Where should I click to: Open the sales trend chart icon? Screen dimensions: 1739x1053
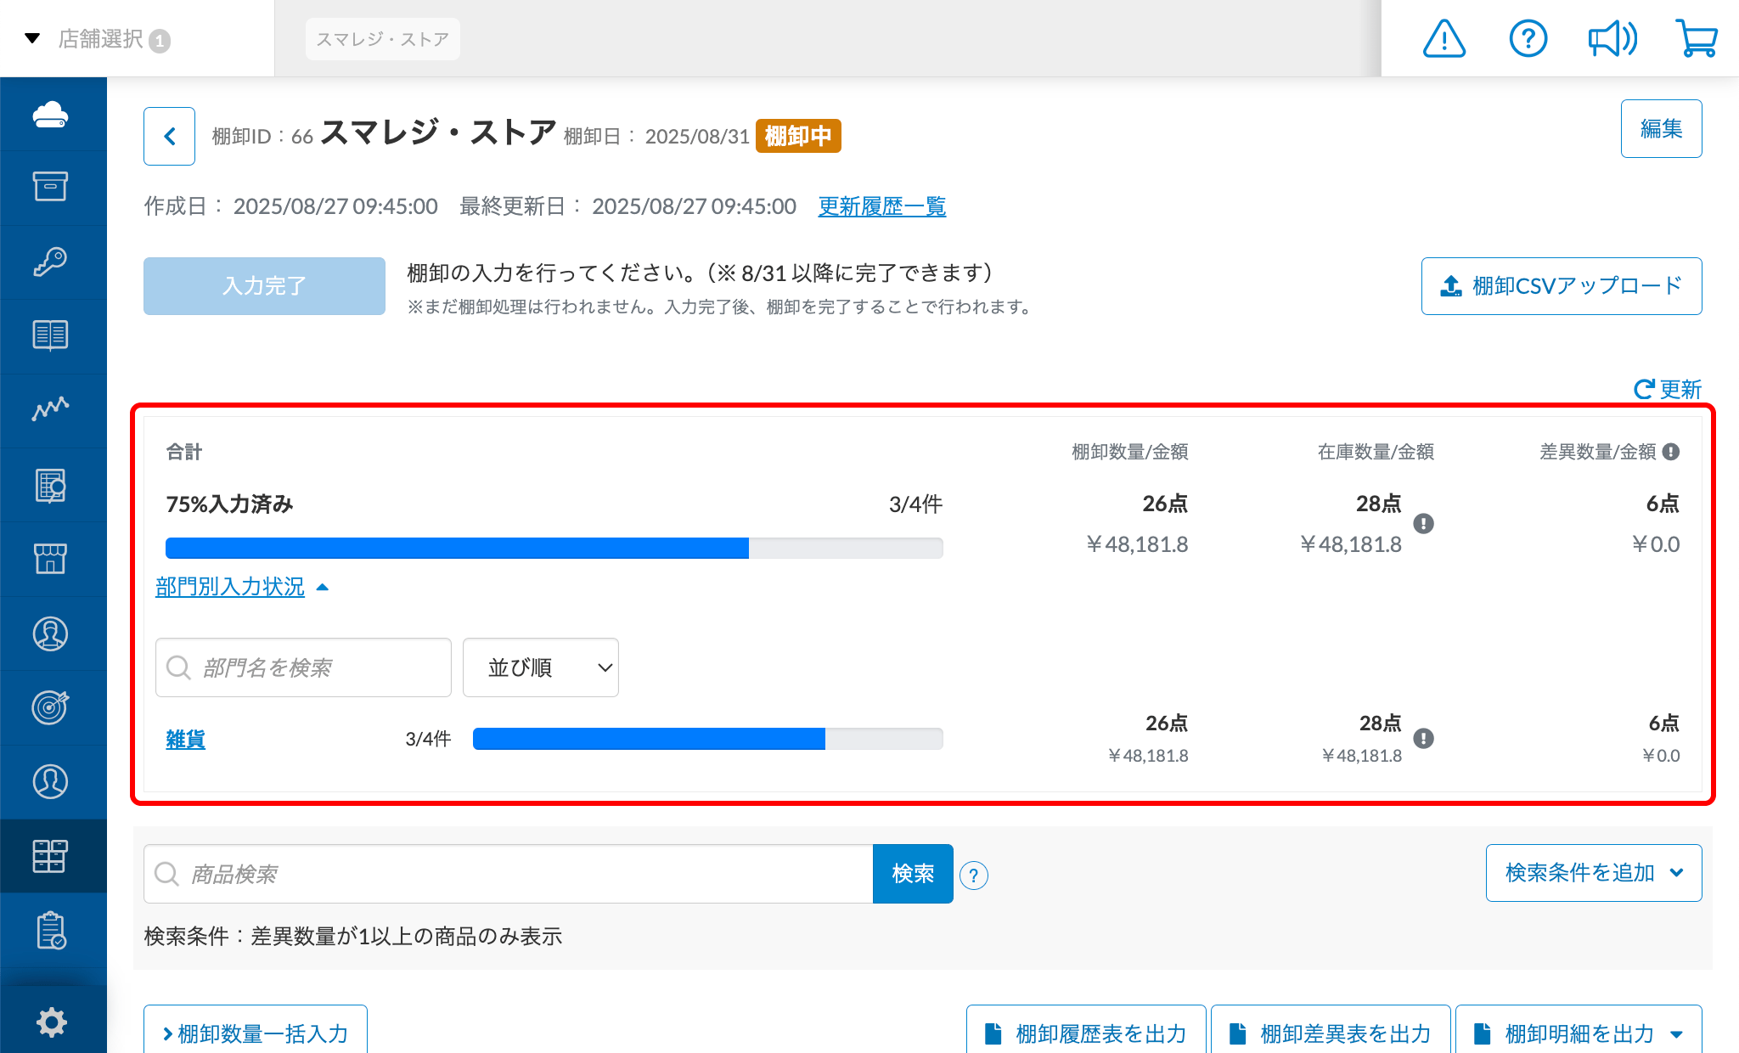point(53,410)
